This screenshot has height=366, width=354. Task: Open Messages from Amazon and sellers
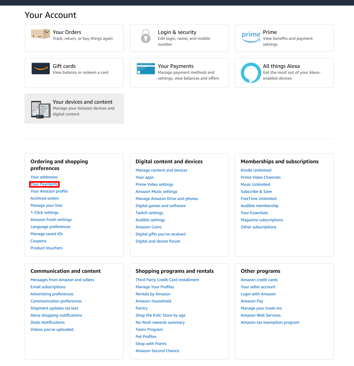tap(62, 280)
